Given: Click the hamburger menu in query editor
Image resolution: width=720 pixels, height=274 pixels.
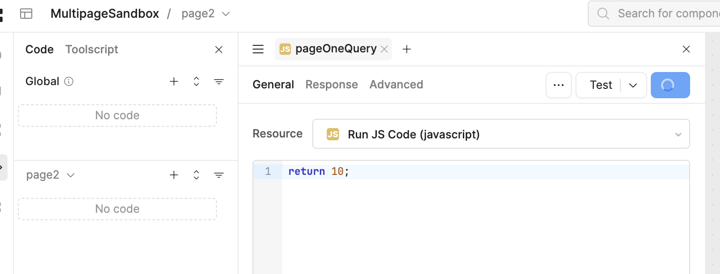Looking at the screenshot, I should click(258, 49).
